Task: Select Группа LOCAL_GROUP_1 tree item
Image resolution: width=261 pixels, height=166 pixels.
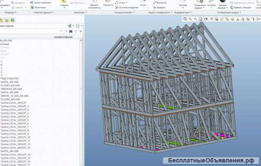Action: (x=15, y=106)
